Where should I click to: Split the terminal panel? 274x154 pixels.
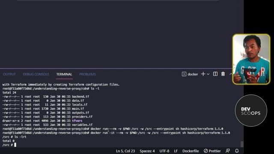pos(215,74)
